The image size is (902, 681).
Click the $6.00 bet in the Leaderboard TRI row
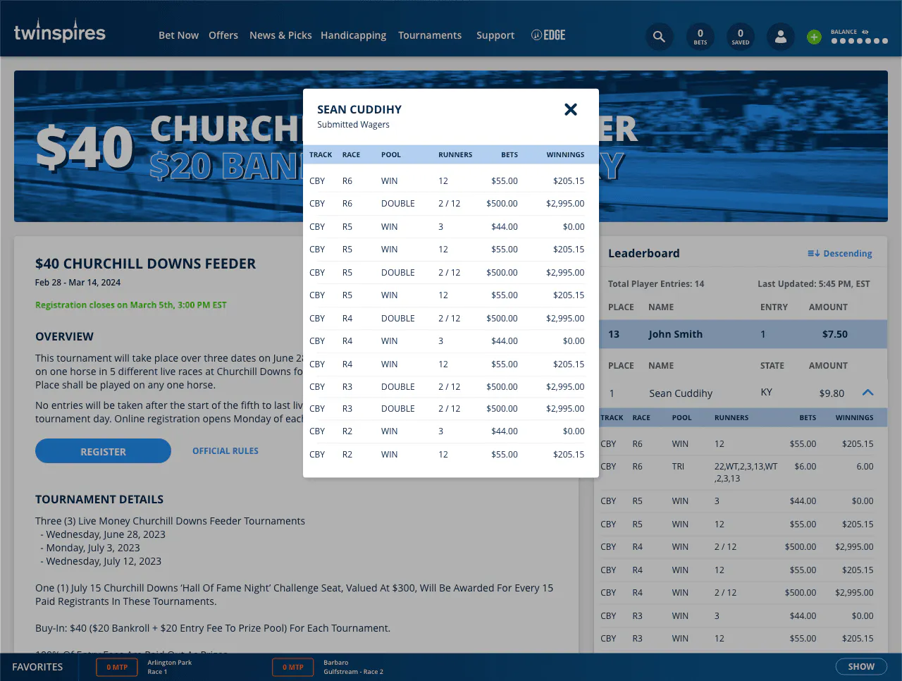(805, 467)
